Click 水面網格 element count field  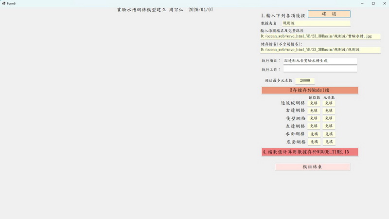coord(329,134)
